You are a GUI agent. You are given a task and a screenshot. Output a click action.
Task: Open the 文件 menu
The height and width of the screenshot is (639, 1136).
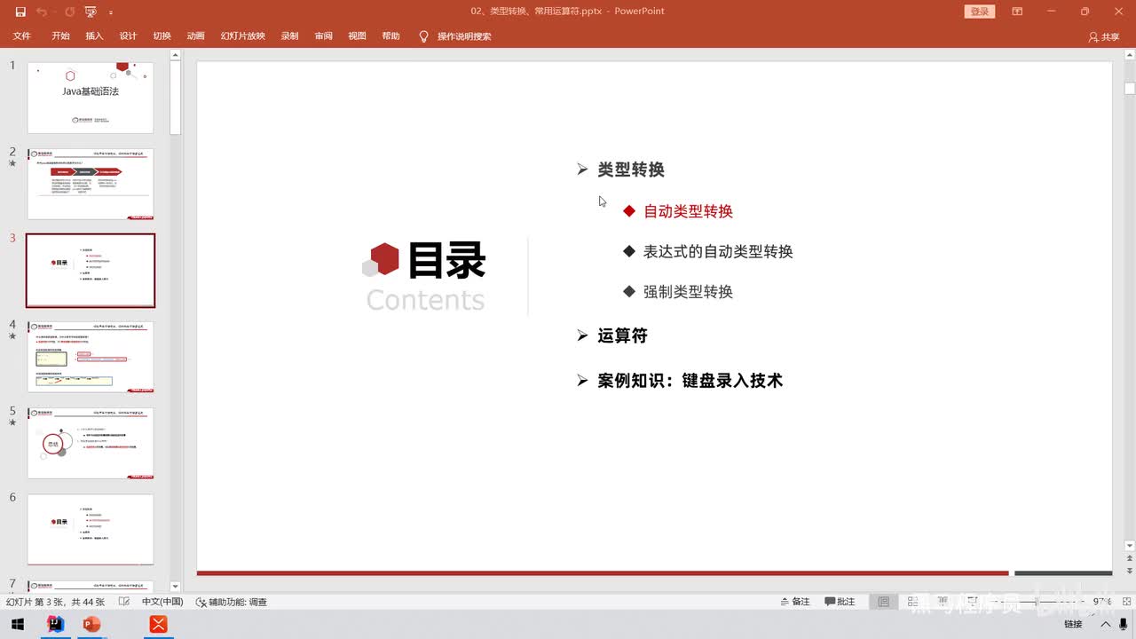(21, 36)
